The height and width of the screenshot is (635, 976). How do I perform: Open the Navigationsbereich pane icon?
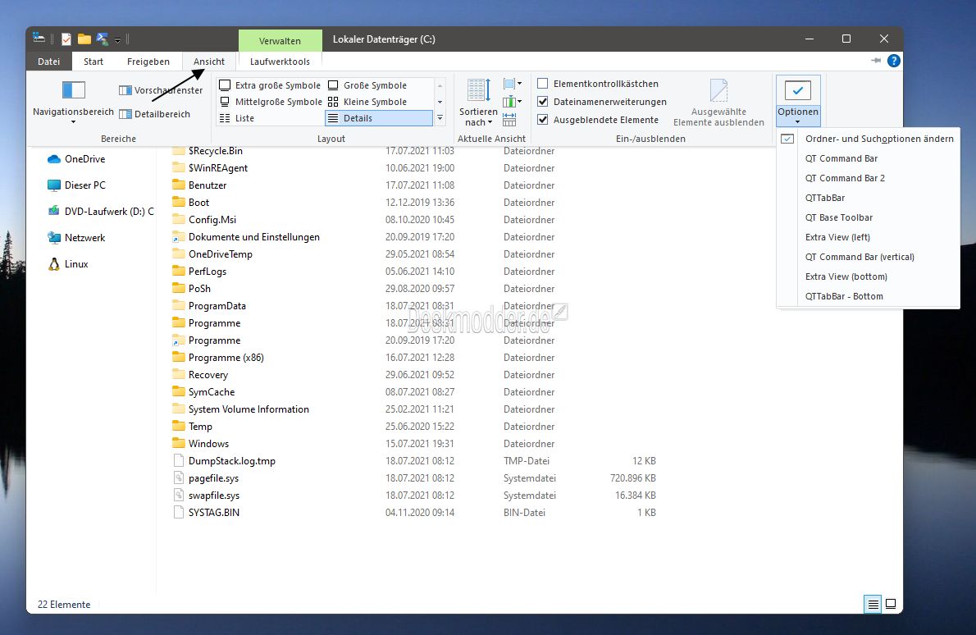[x=74, y=90]
